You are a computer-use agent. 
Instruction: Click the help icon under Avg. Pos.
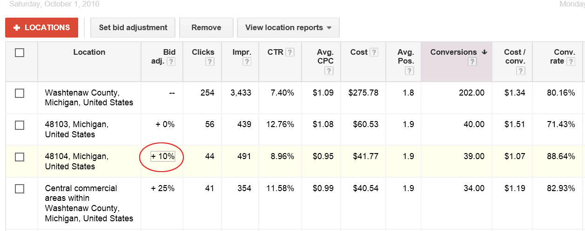pos(409,71)
